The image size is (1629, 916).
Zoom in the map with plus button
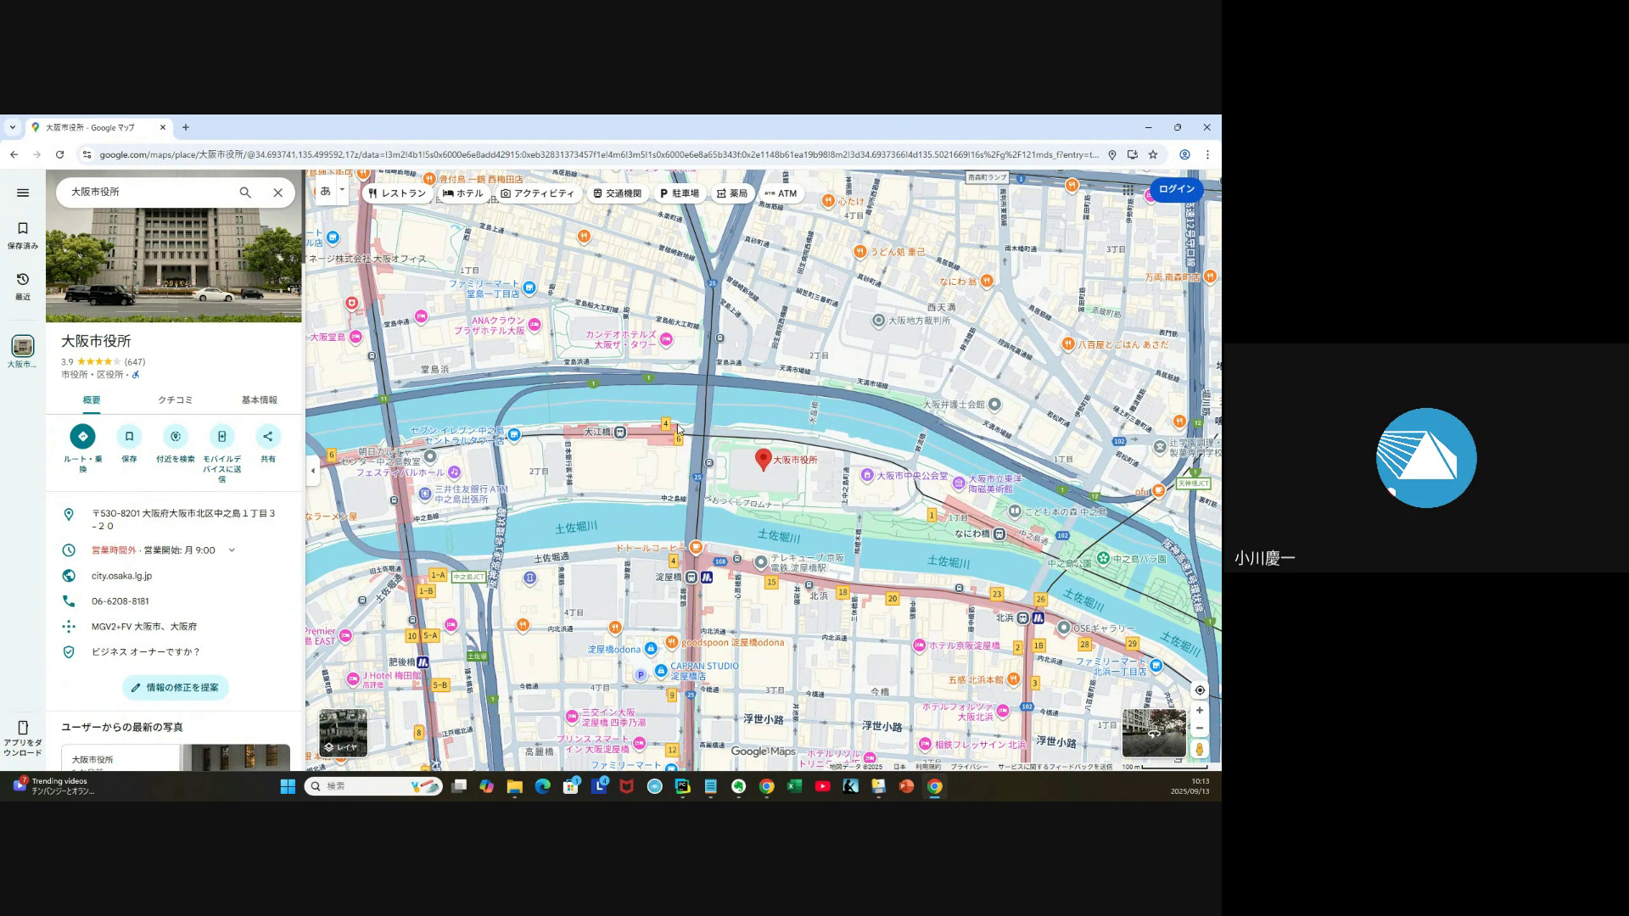(x=1200, y=711)
